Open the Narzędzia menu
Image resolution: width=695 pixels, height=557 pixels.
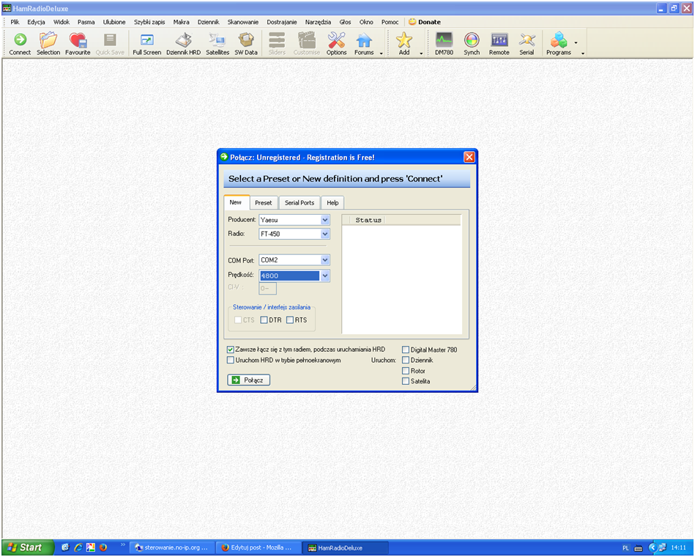(318, 22)
